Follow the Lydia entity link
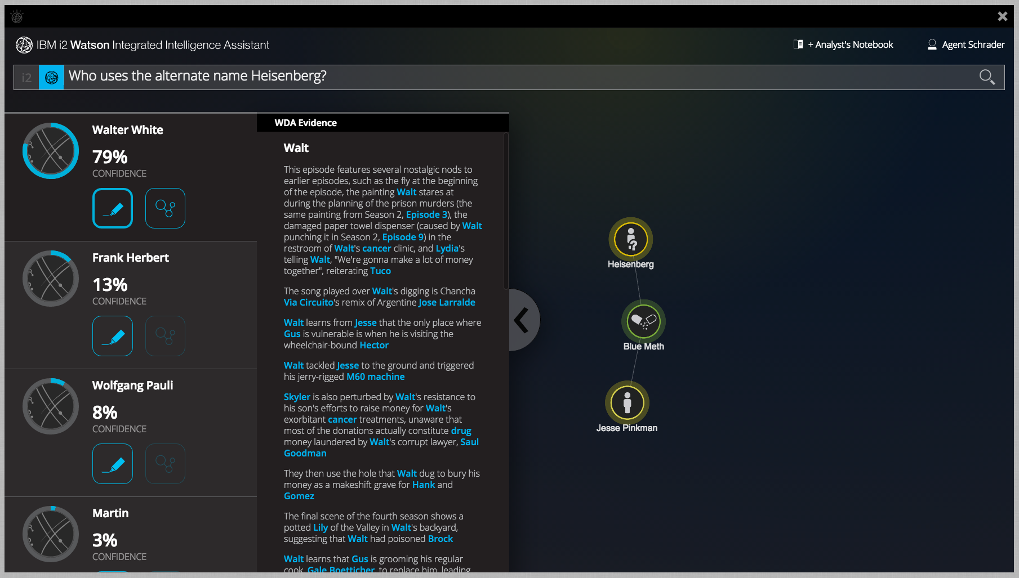The height and width of the screenshot is (578, 1019). click(447, 248)
